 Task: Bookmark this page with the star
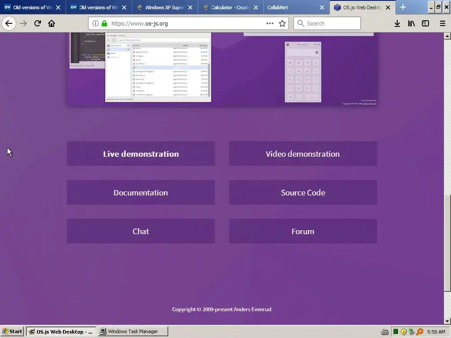click(x=282, y=23)
